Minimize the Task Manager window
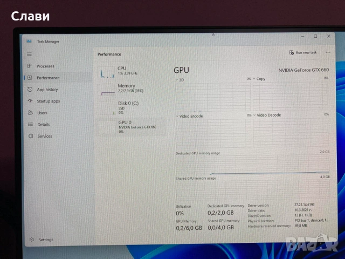 [x=303, y=36]
